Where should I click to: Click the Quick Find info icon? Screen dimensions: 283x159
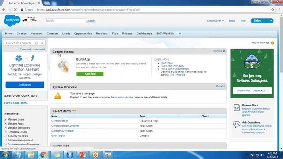pyautogui.click(x=36, y=43)
